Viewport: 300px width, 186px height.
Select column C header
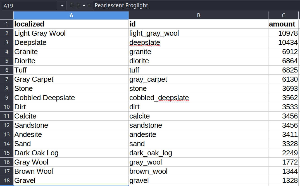point(284,15)
